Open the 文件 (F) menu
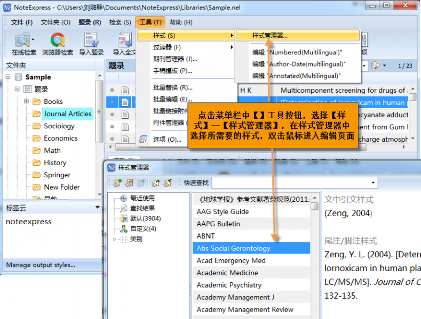 click(22, 22)
